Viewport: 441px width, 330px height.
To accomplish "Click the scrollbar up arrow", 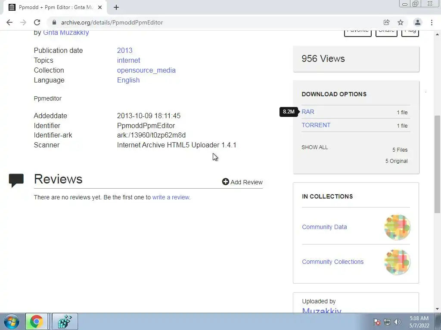I will click(437, 34).
